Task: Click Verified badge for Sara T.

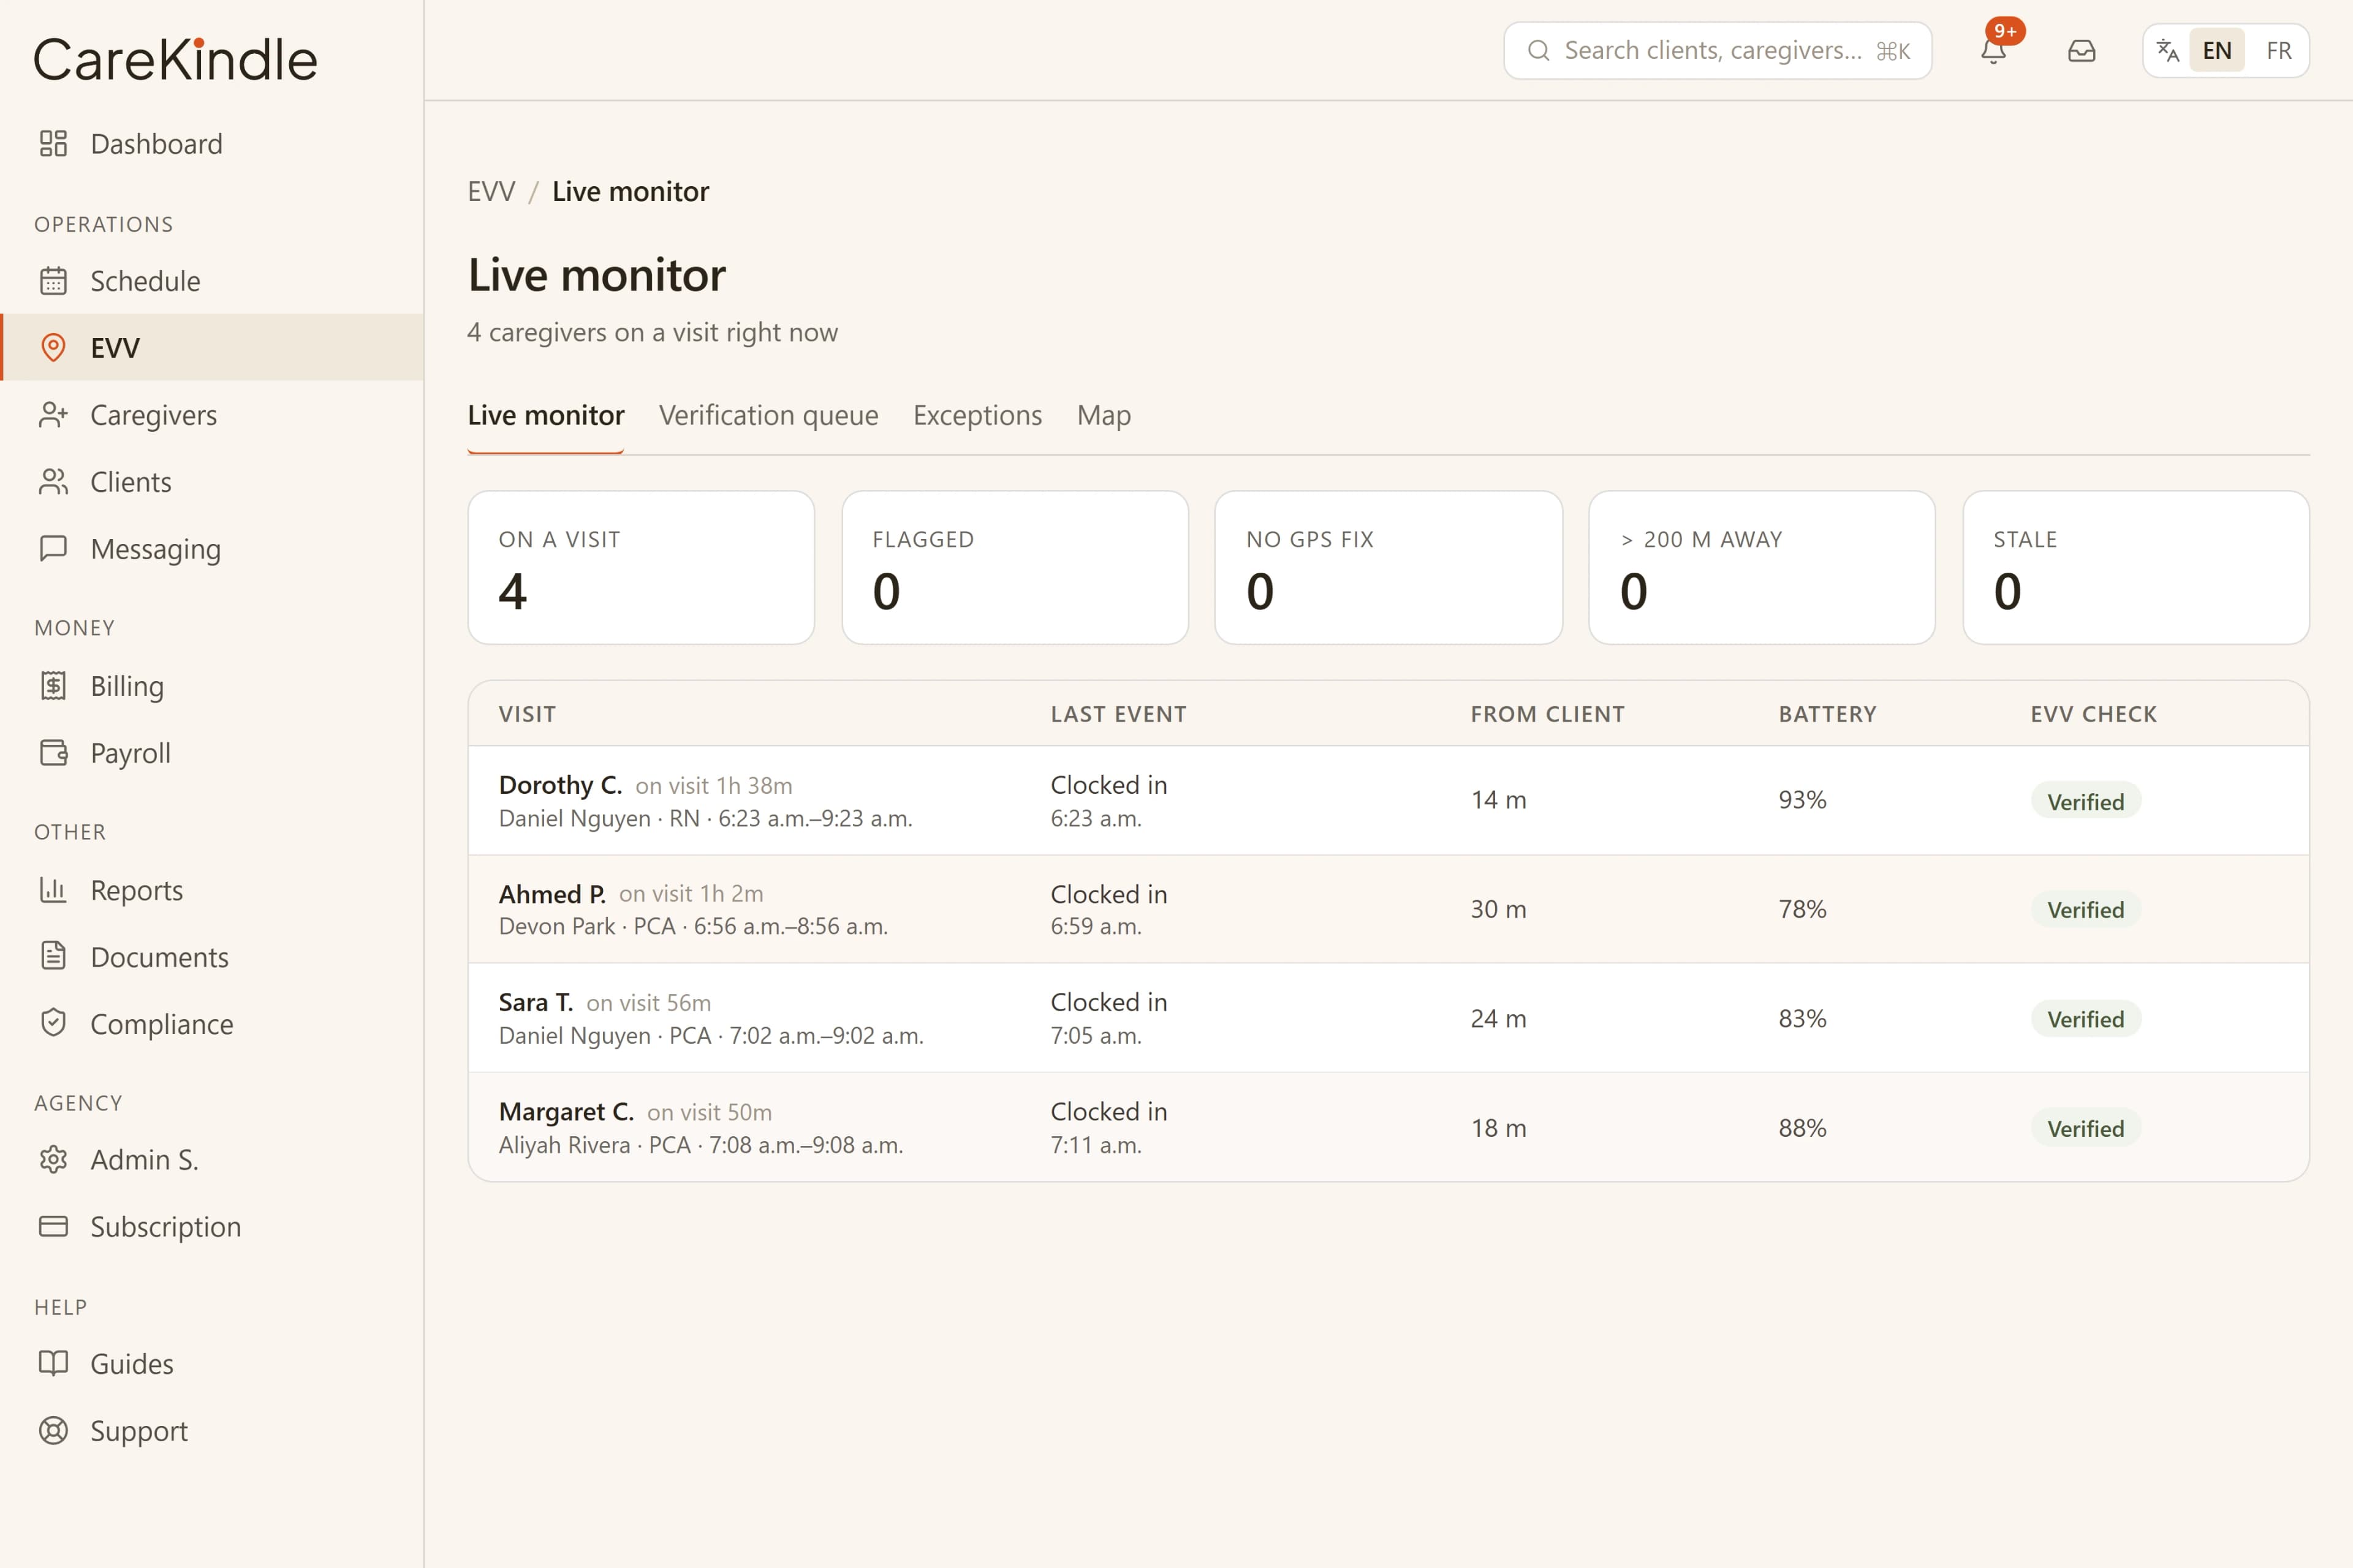Action: (2086, 1019)
